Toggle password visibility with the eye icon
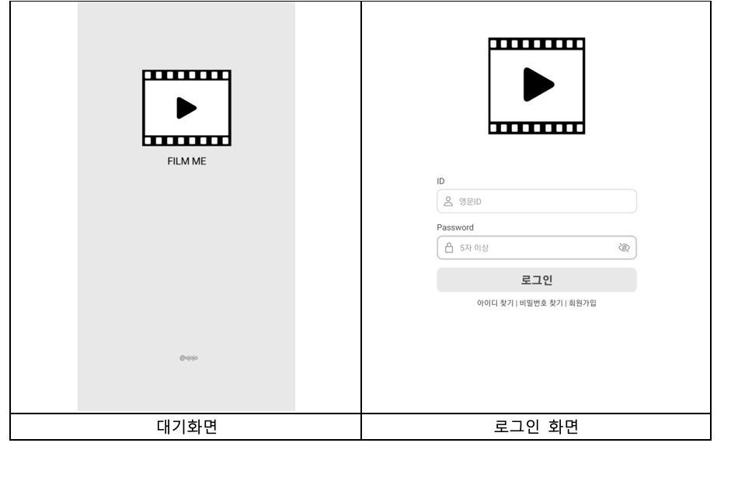The image size is (738, 481). (x=624, y=247)
